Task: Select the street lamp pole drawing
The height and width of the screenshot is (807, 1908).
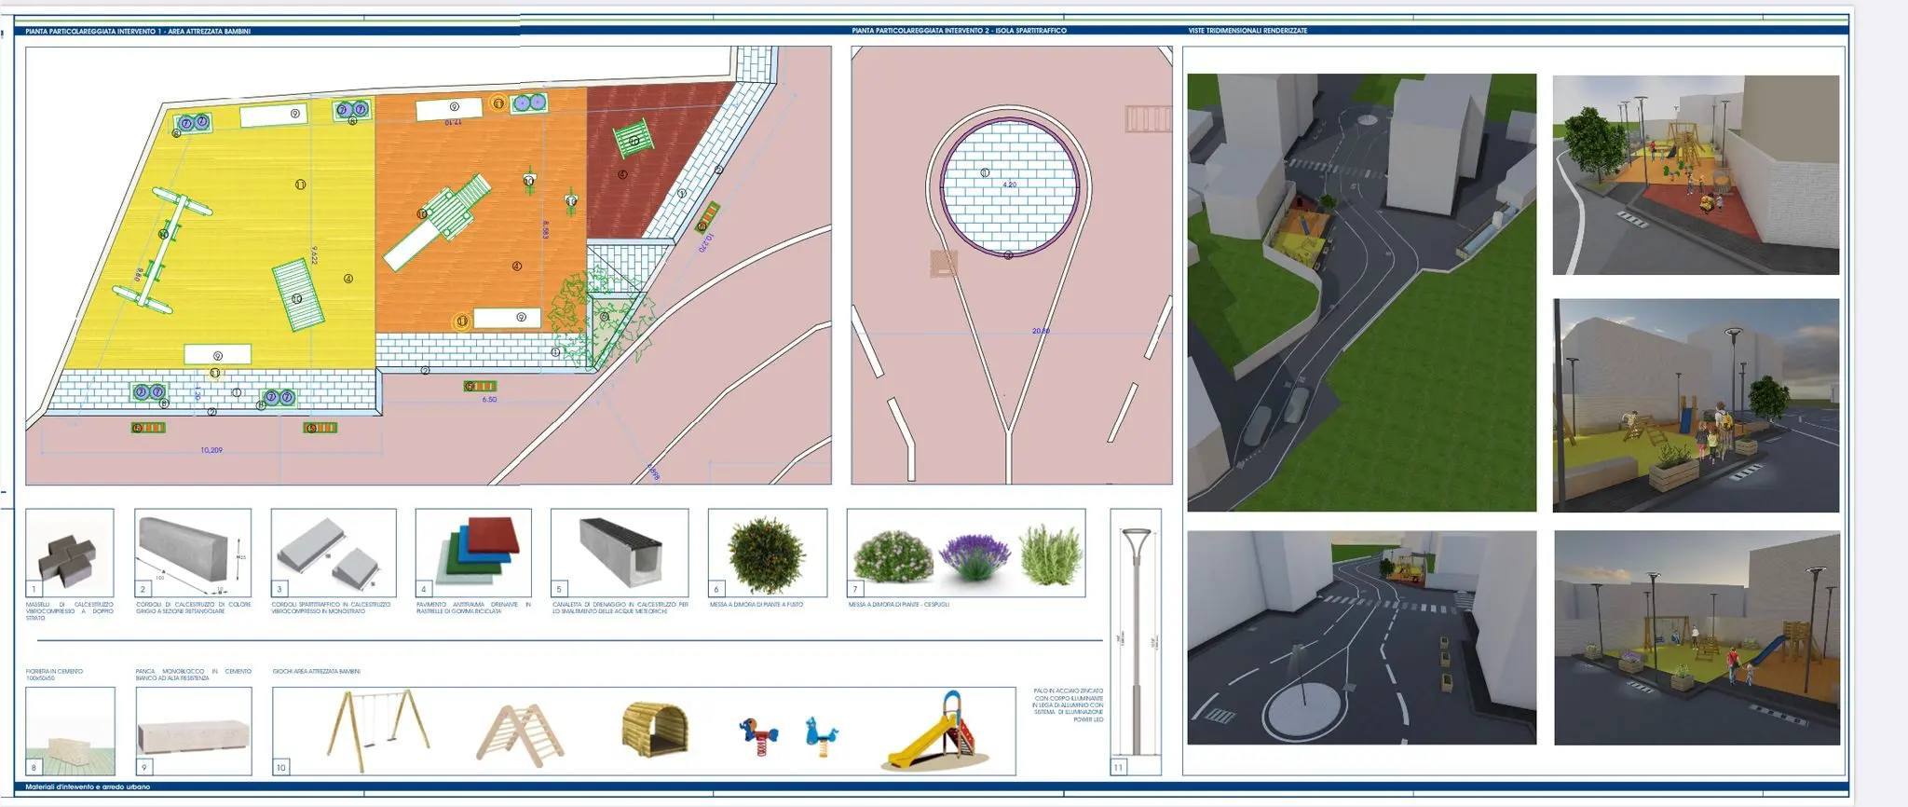Action: pos(1136,641)
